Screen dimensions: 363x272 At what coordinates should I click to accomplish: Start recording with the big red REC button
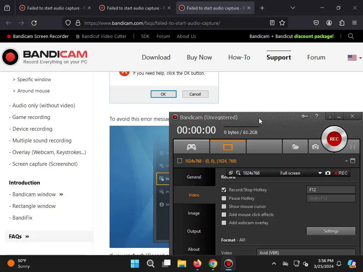(334, 139)
